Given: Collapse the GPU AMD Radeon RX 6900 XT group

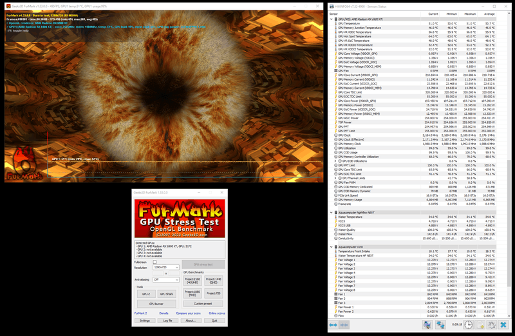Looking at the screenshot, I should [331, 19].
